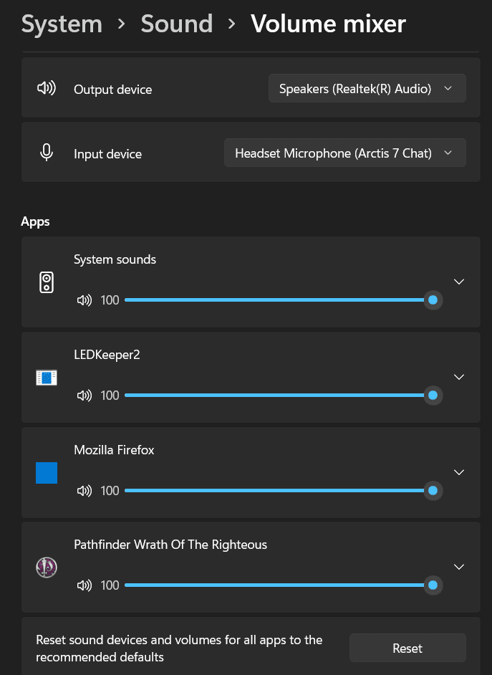Click the System sounds speaker-box icon
The image size is (492, 675).
pos(47,282)
